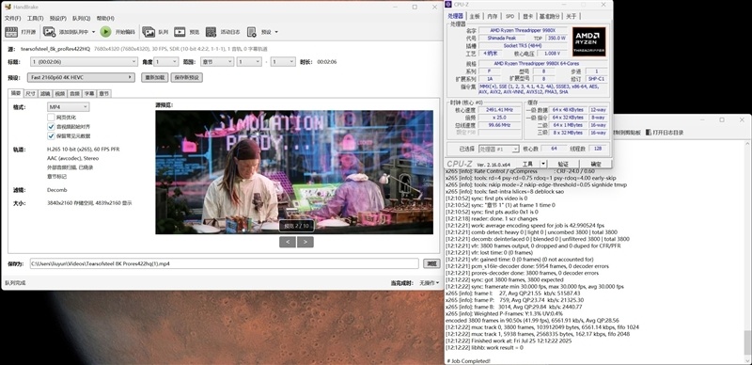Viewport: 752px width, 365px height.
Task: Open the range start chapter dropdown
Action: click(x=249, y=62)
